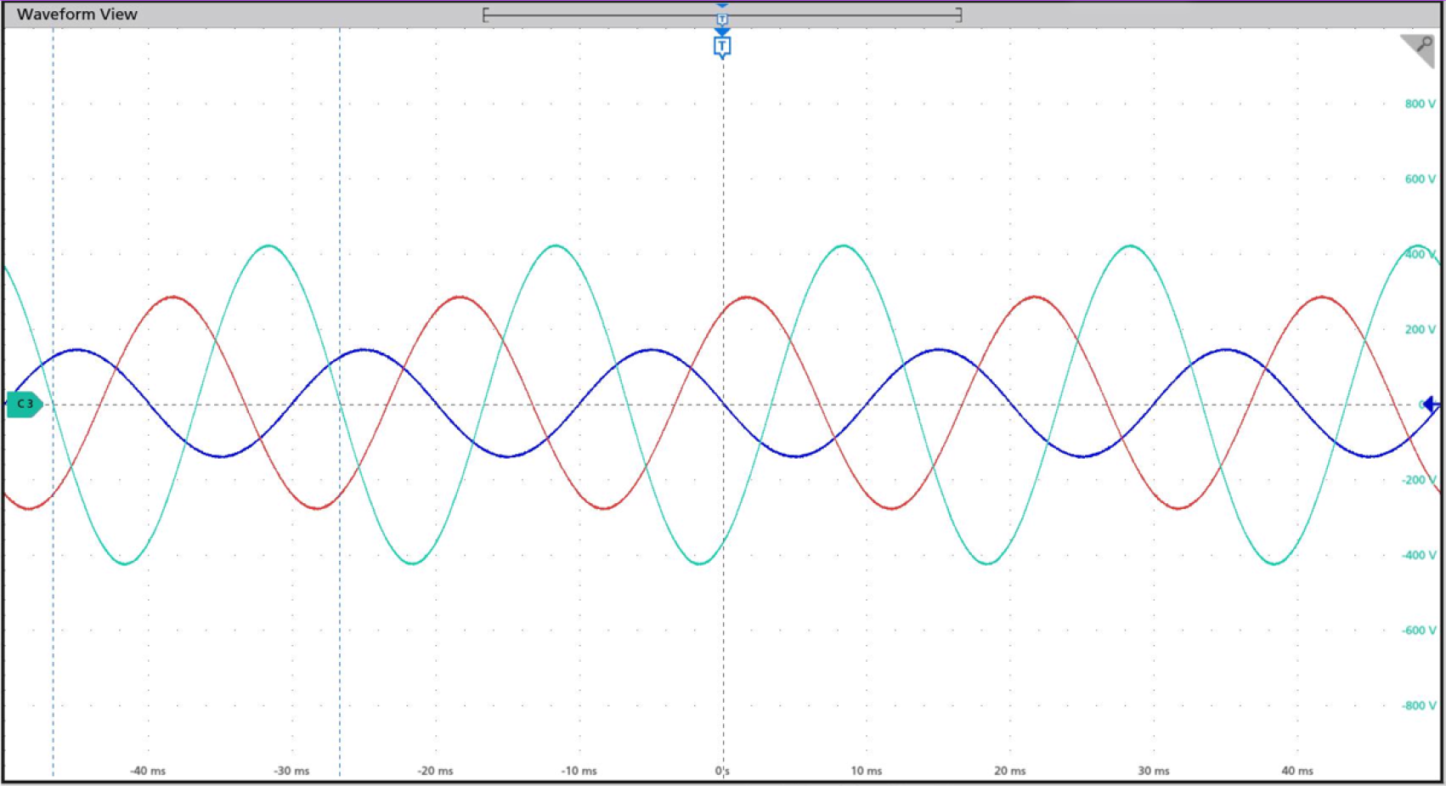This screenshot has height=786, width=1446.
Task: Click the right bracket of overview bar
Action: point(959,14)
